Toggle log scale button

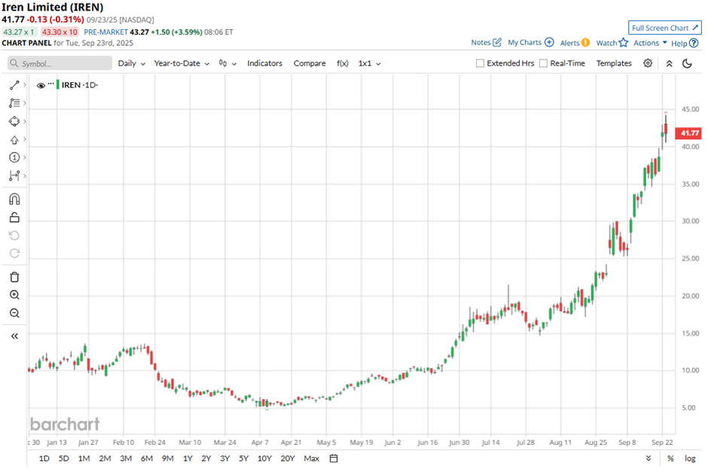click(x=690, y=458)
